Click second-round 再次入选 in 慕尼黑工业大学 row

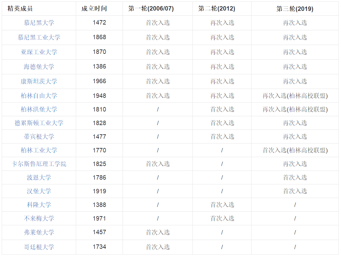click(x=222, y=37)
